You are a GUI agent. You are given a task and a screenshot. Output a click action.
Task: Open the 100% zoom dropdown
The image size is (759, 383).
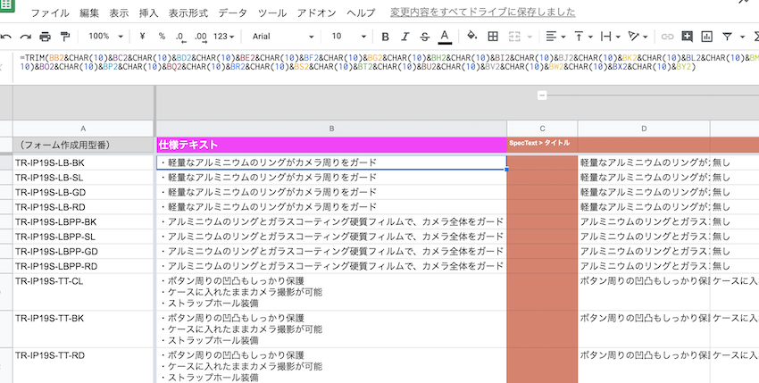coord(105,37)
